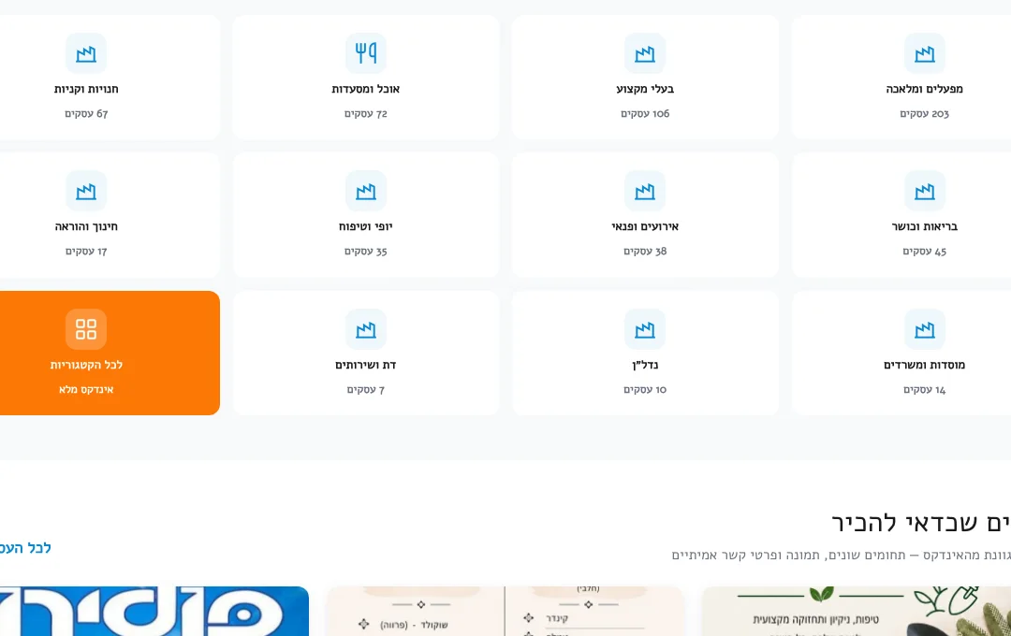
Task: Select the מפעלים ומלאכה category title
Action: 925,89
